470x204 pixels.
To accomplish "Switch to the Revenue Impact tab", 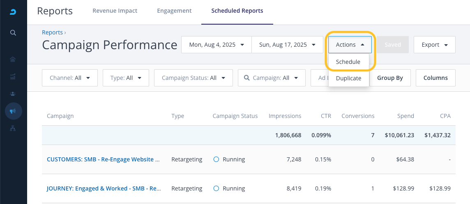I will [115, 11].
